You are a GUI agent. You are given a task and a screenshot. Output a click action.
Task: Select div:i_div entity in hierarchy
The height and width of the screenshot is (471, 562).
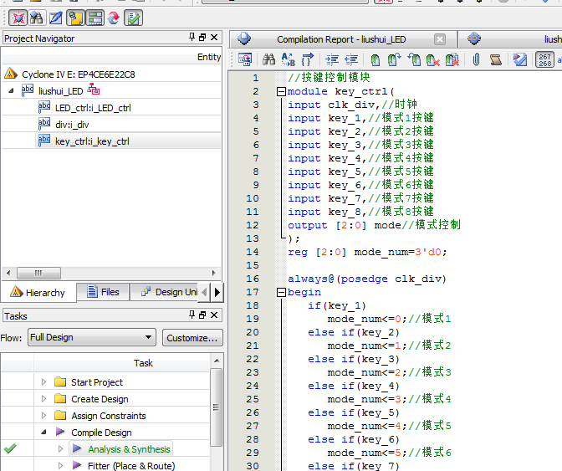(x=72, y=125)
